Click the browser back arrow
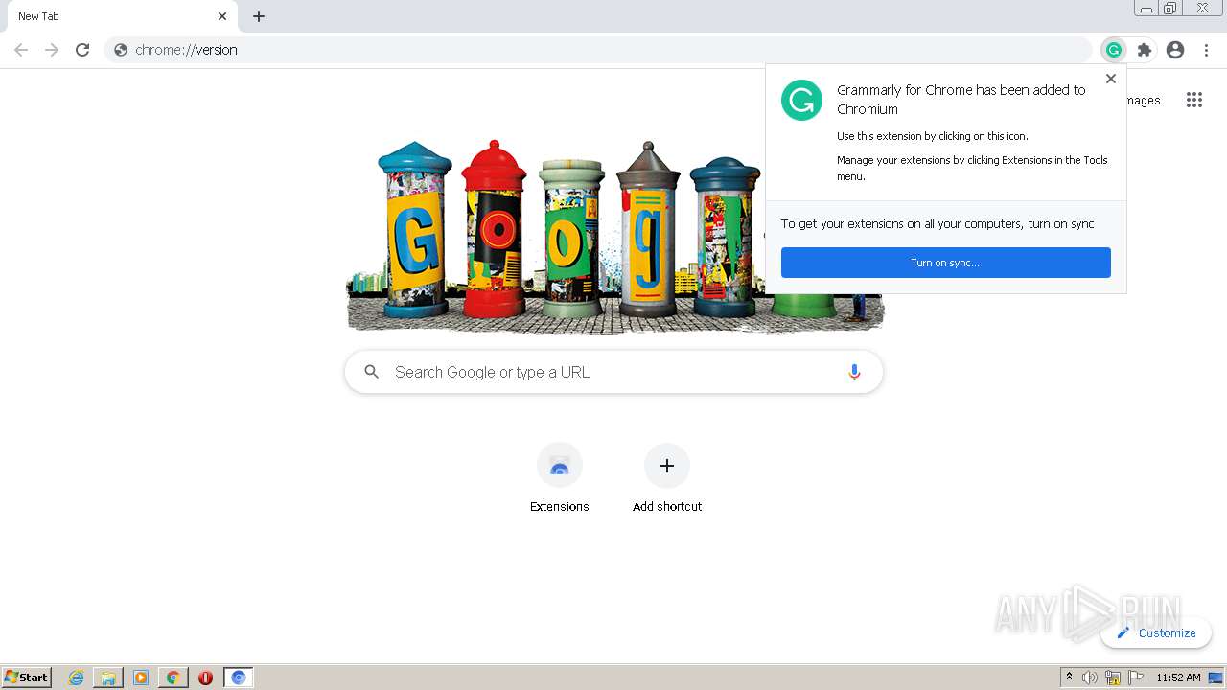 (21, 50)
